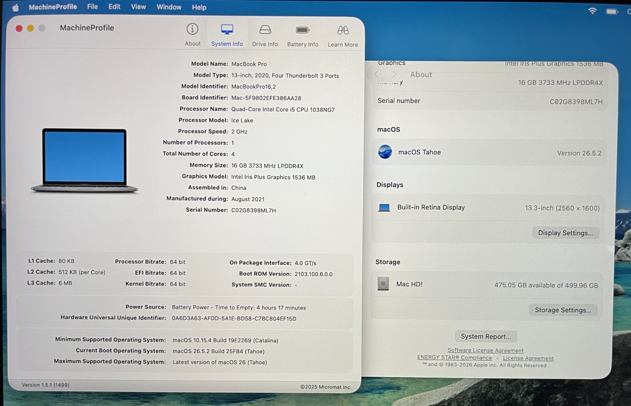Viewport: 631px width, 406px height.
Task: Click the Hardware UUID value
Action: coord(234,318)
